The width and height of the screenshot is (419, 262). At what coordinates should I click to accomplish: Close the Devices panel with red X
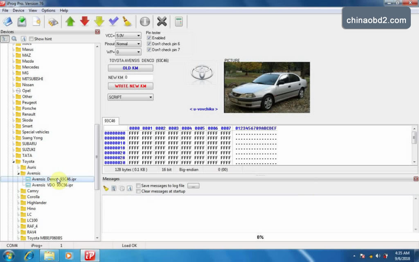97,32
